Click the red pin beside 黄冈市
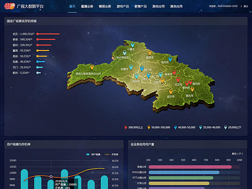 pyautogui.click(x=190, y=82)
